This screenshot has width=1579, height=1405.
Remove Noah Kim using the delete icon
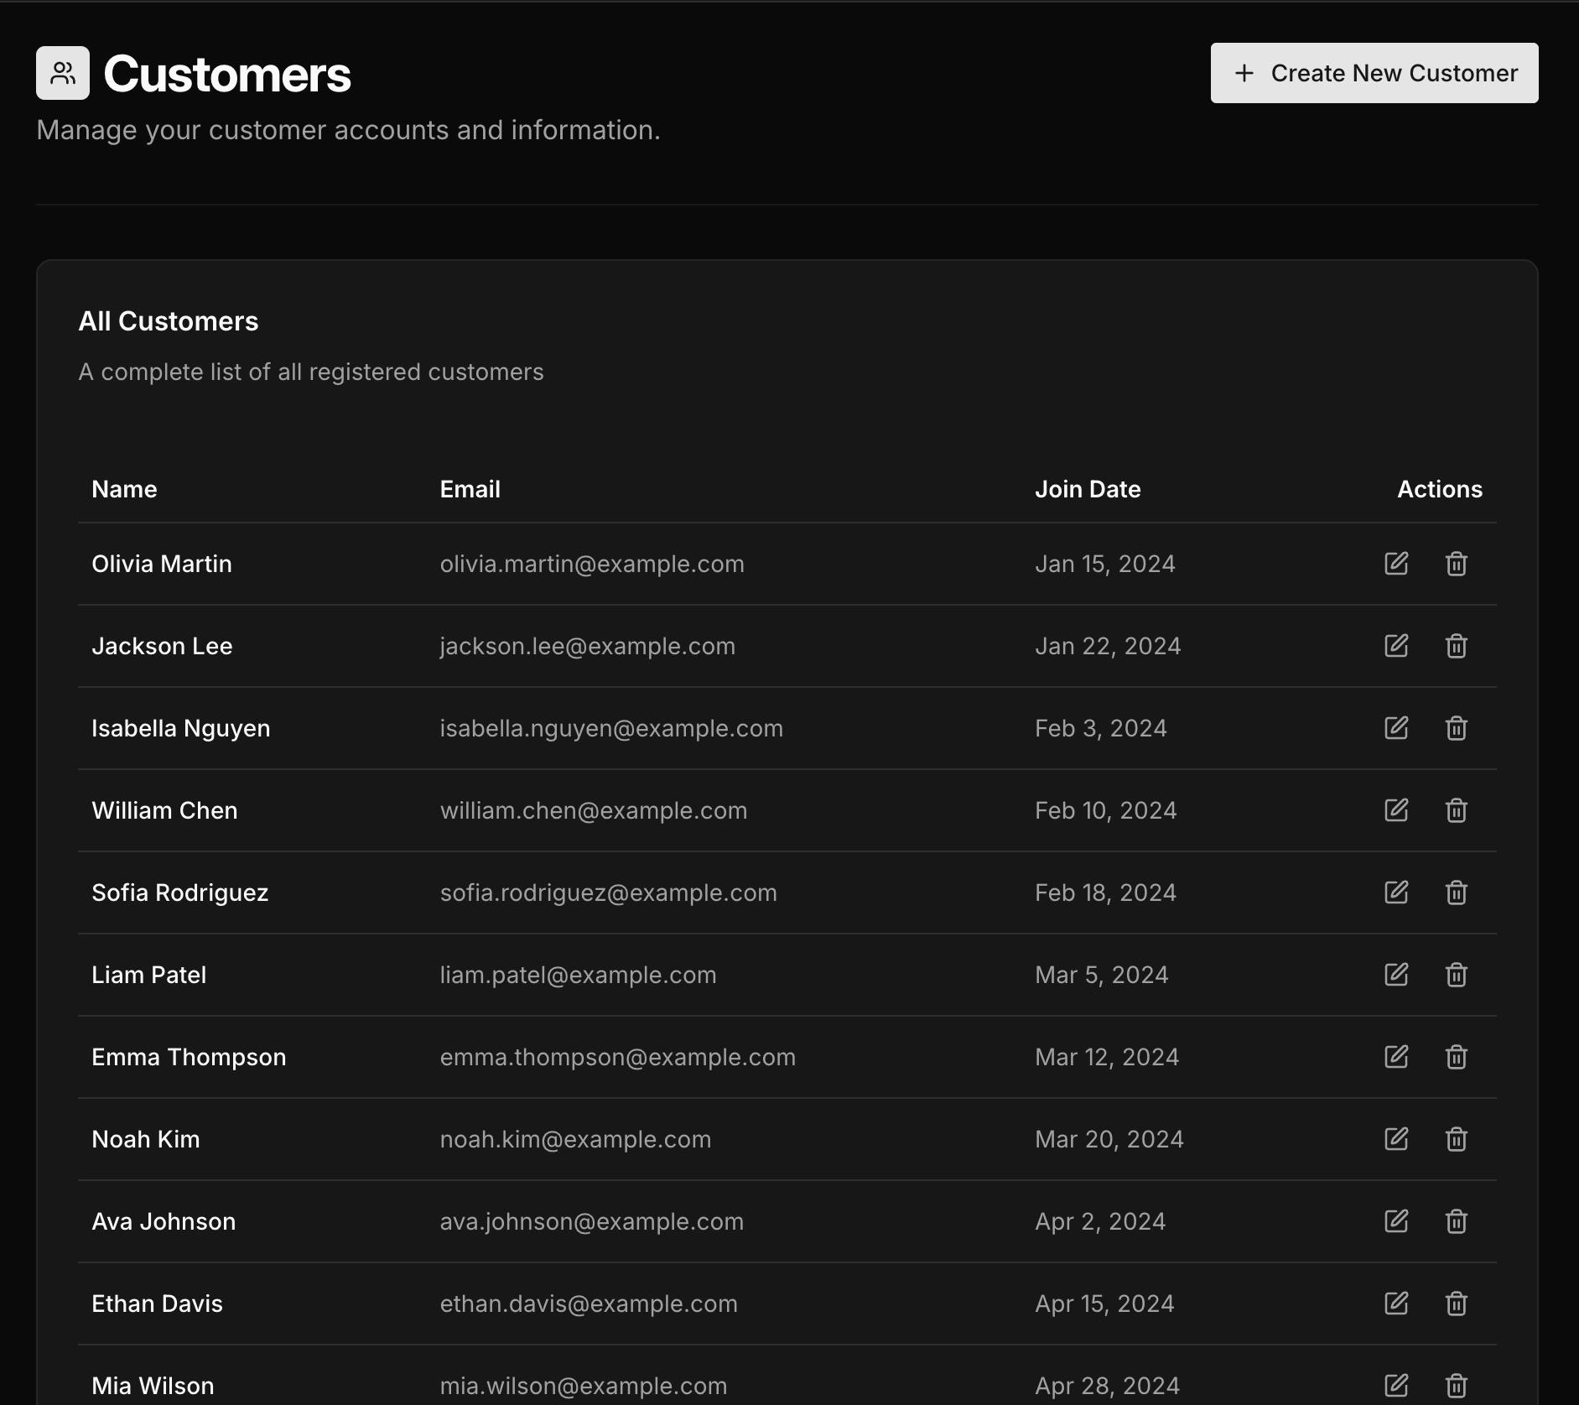(x=1457, y=1139)
